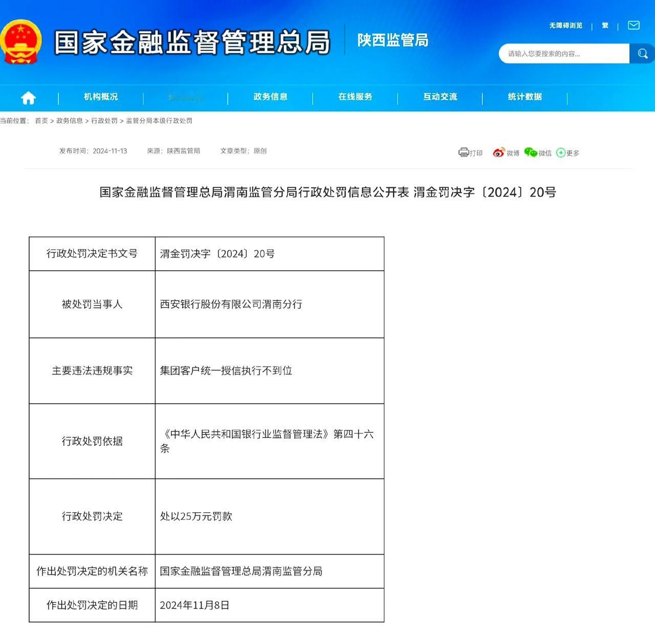This screenshot has height=633, width=655.
Task: Click the 陕西监管局 header text
Action: (393, 40)
